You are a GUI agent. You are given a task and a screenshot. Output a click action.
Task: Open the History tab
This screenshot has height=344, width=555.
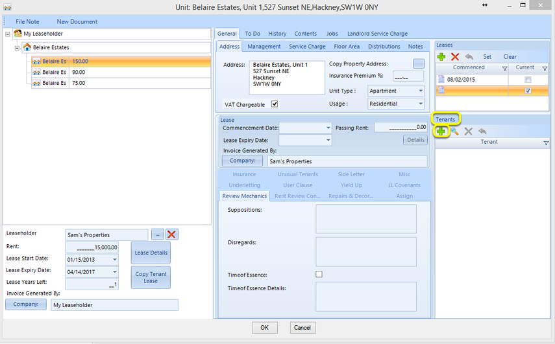click(x=277, y=34)
